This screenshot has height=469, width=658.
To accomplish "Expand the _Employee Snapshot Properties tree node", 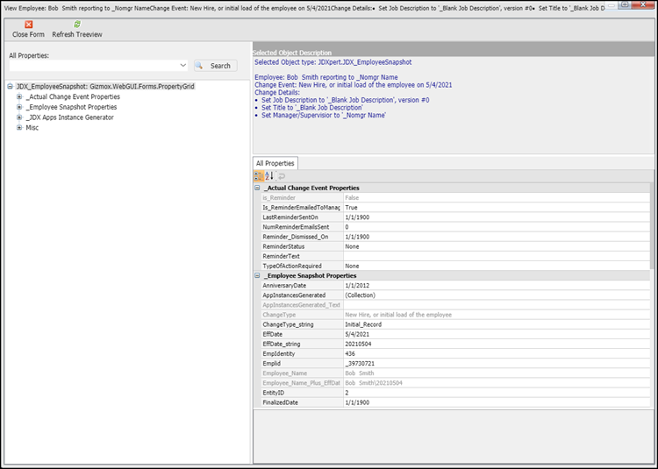I will [x=19, y=107].
